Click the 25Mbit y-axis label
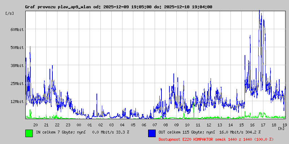This screenshot has width=289, height=144. [x=17, y=84]
